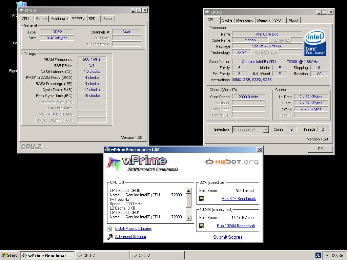347x260 pixels.
Task: Click the Intel Core Duo inside logo
Action: (x=315, y=43)
